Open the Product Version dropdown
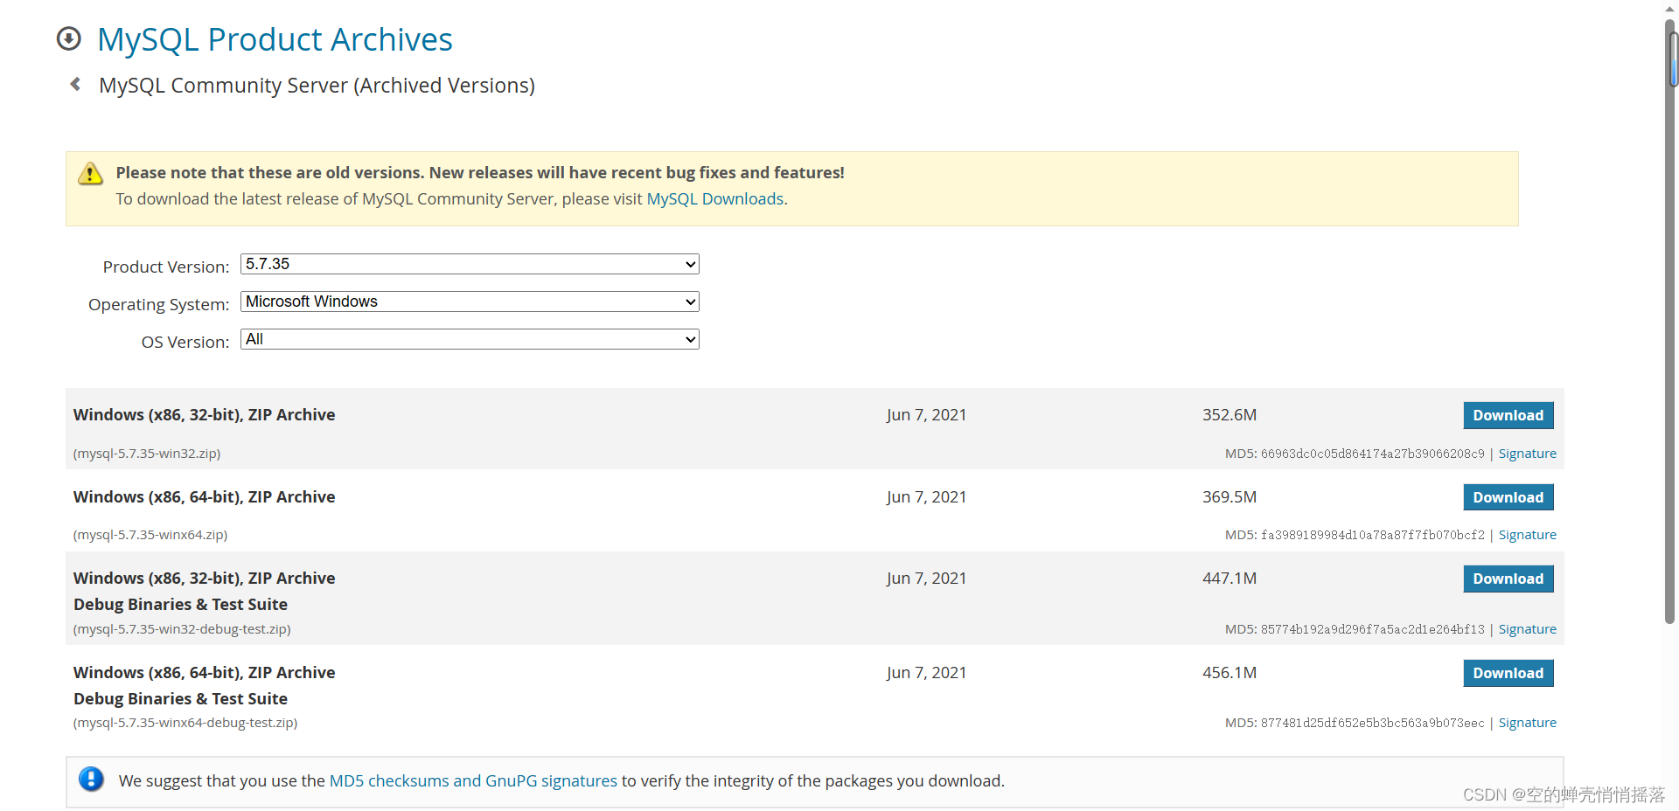Screen dimensions: 1679x811 [470, 264]
